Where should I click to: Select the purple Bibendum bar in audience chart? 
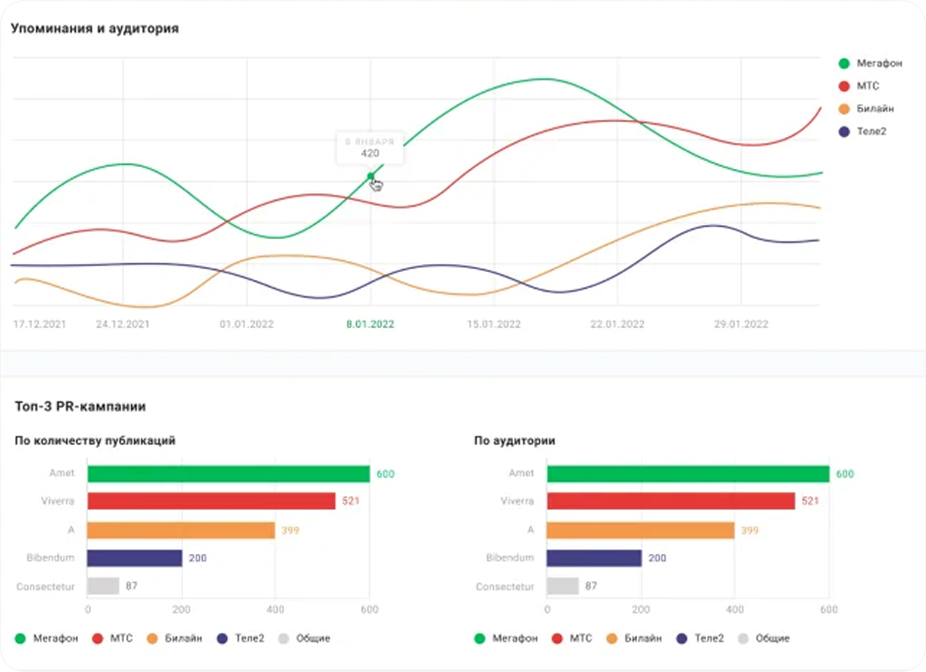coord(594,558)
